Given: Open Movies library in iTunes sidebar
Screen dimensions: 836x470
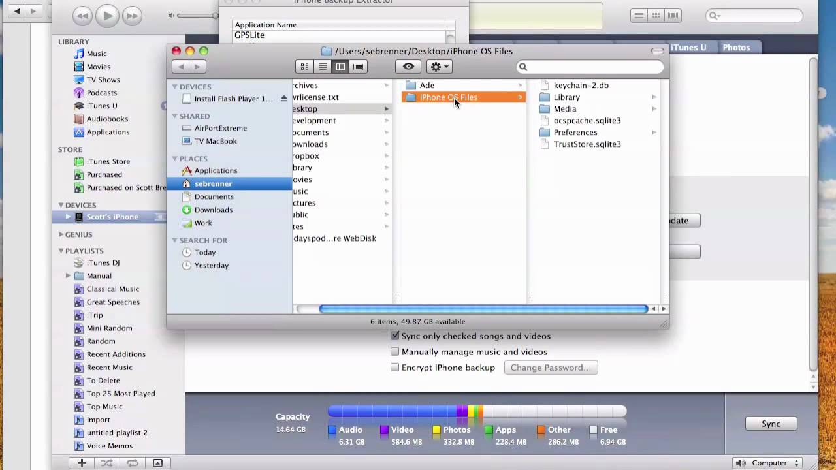Looking at the screenshot, I should [x=98, y=67].
